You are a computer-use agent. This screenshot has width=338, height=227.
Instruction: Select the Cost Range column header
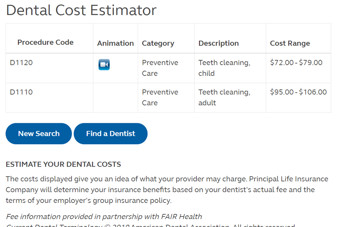point(290,43)
